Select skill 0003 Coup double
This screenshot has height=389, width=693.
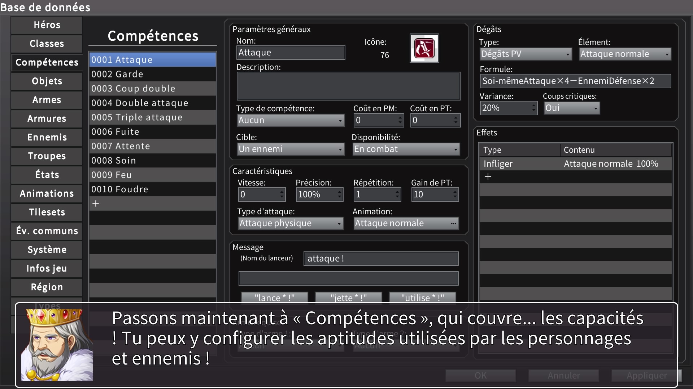coord(153,89)
